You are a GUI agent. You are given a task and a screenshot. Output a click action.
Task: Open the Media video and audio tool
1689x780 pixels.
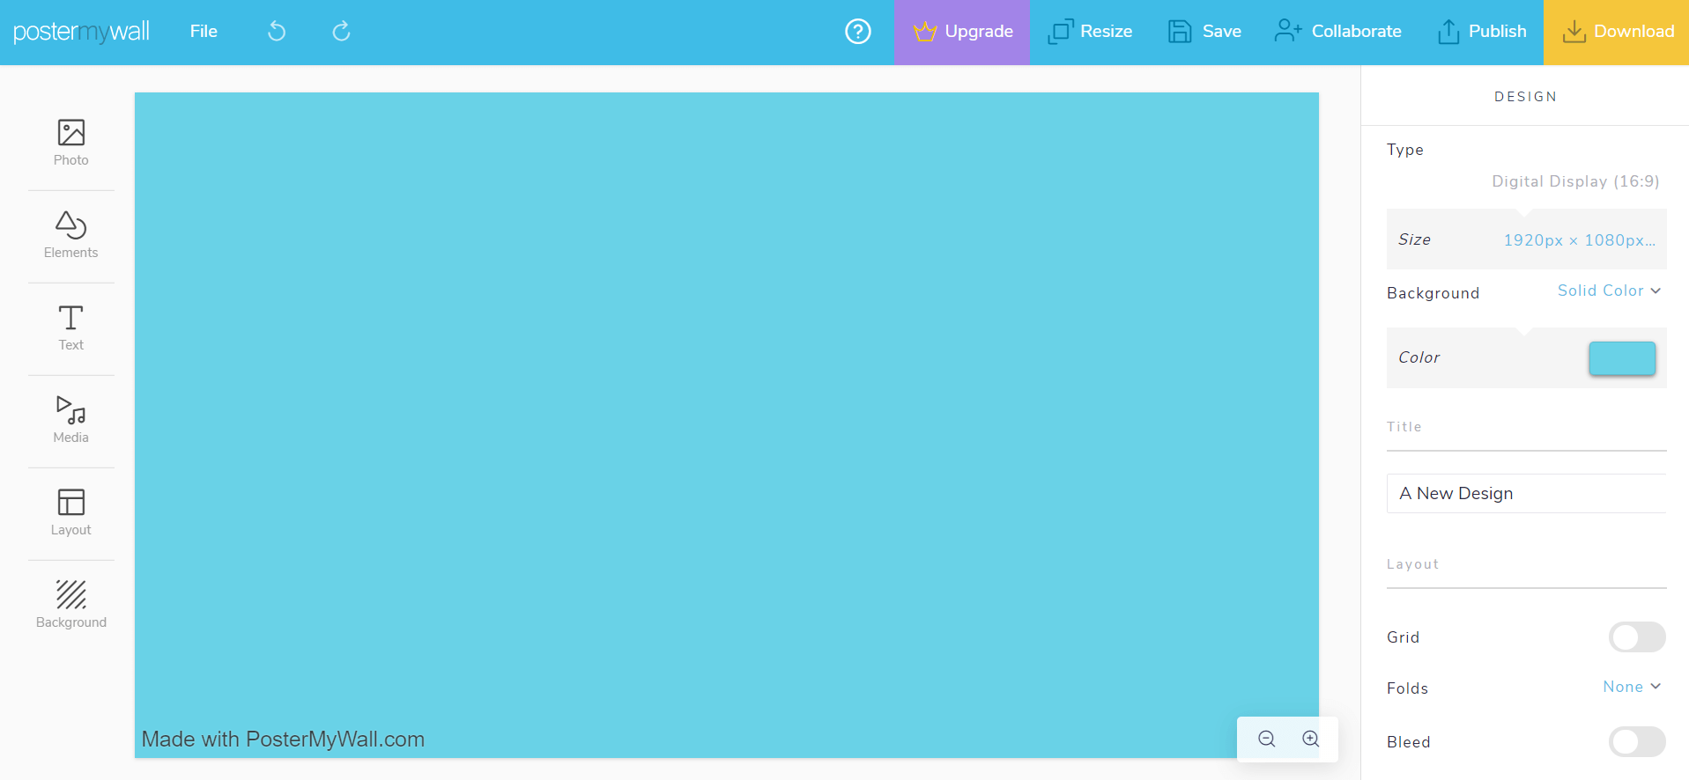(x=70, y=421)
